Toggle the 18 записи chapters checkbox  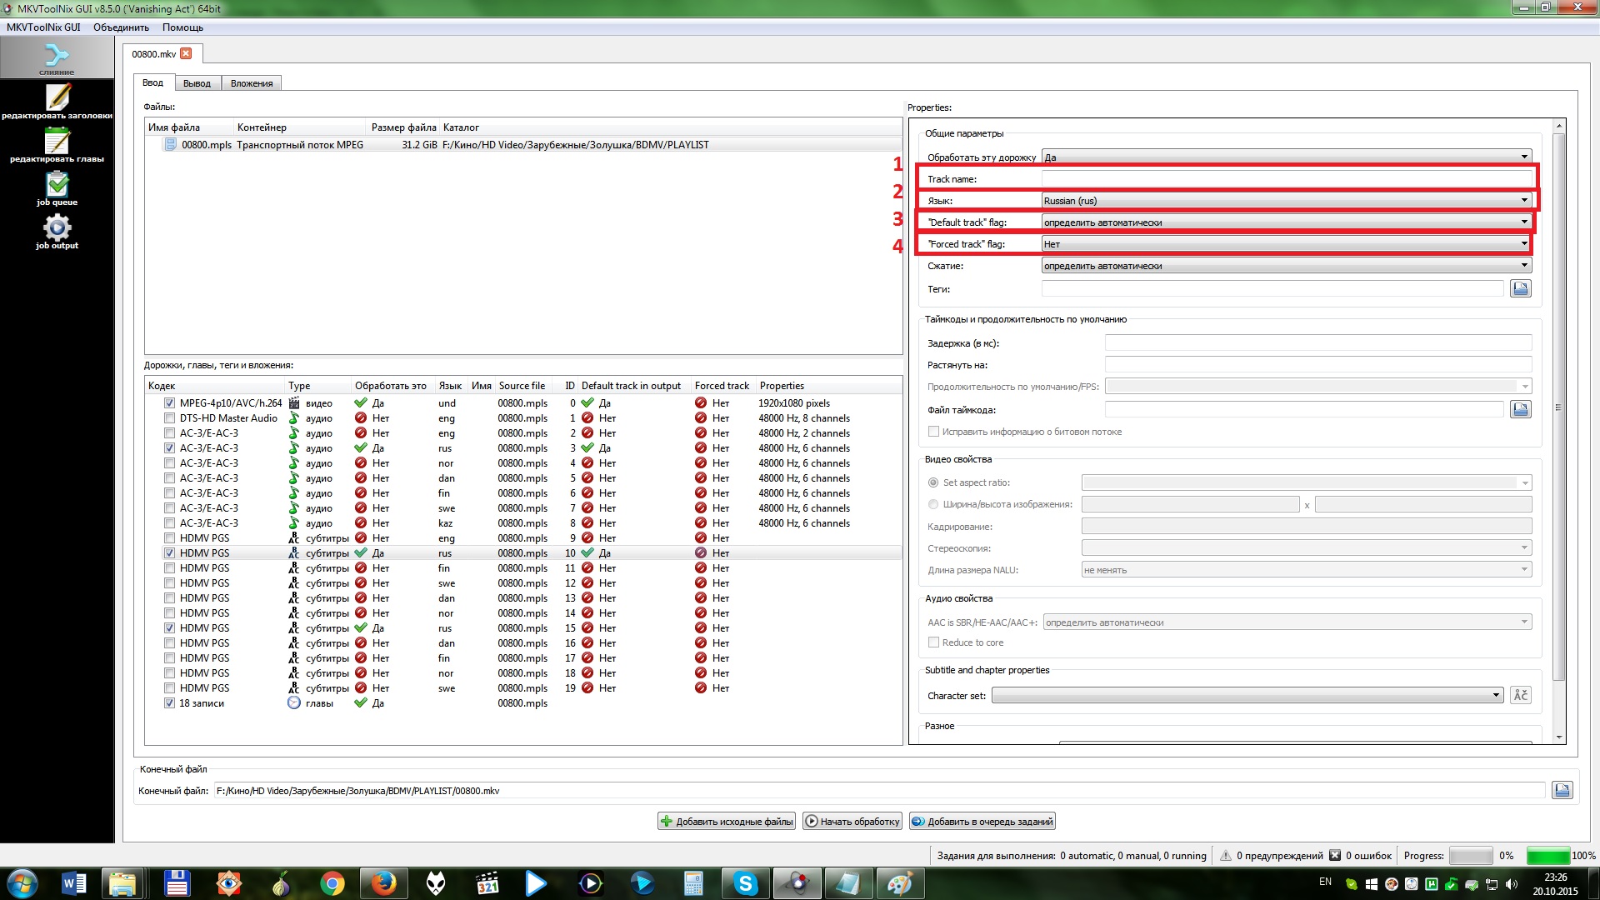[x=170, y=703]
